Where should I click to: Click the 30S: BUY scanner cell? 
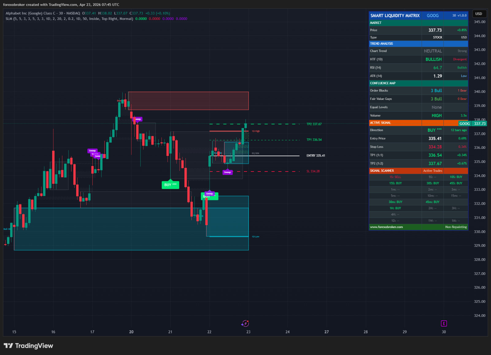pyautogui.click(x=433, y=183)
